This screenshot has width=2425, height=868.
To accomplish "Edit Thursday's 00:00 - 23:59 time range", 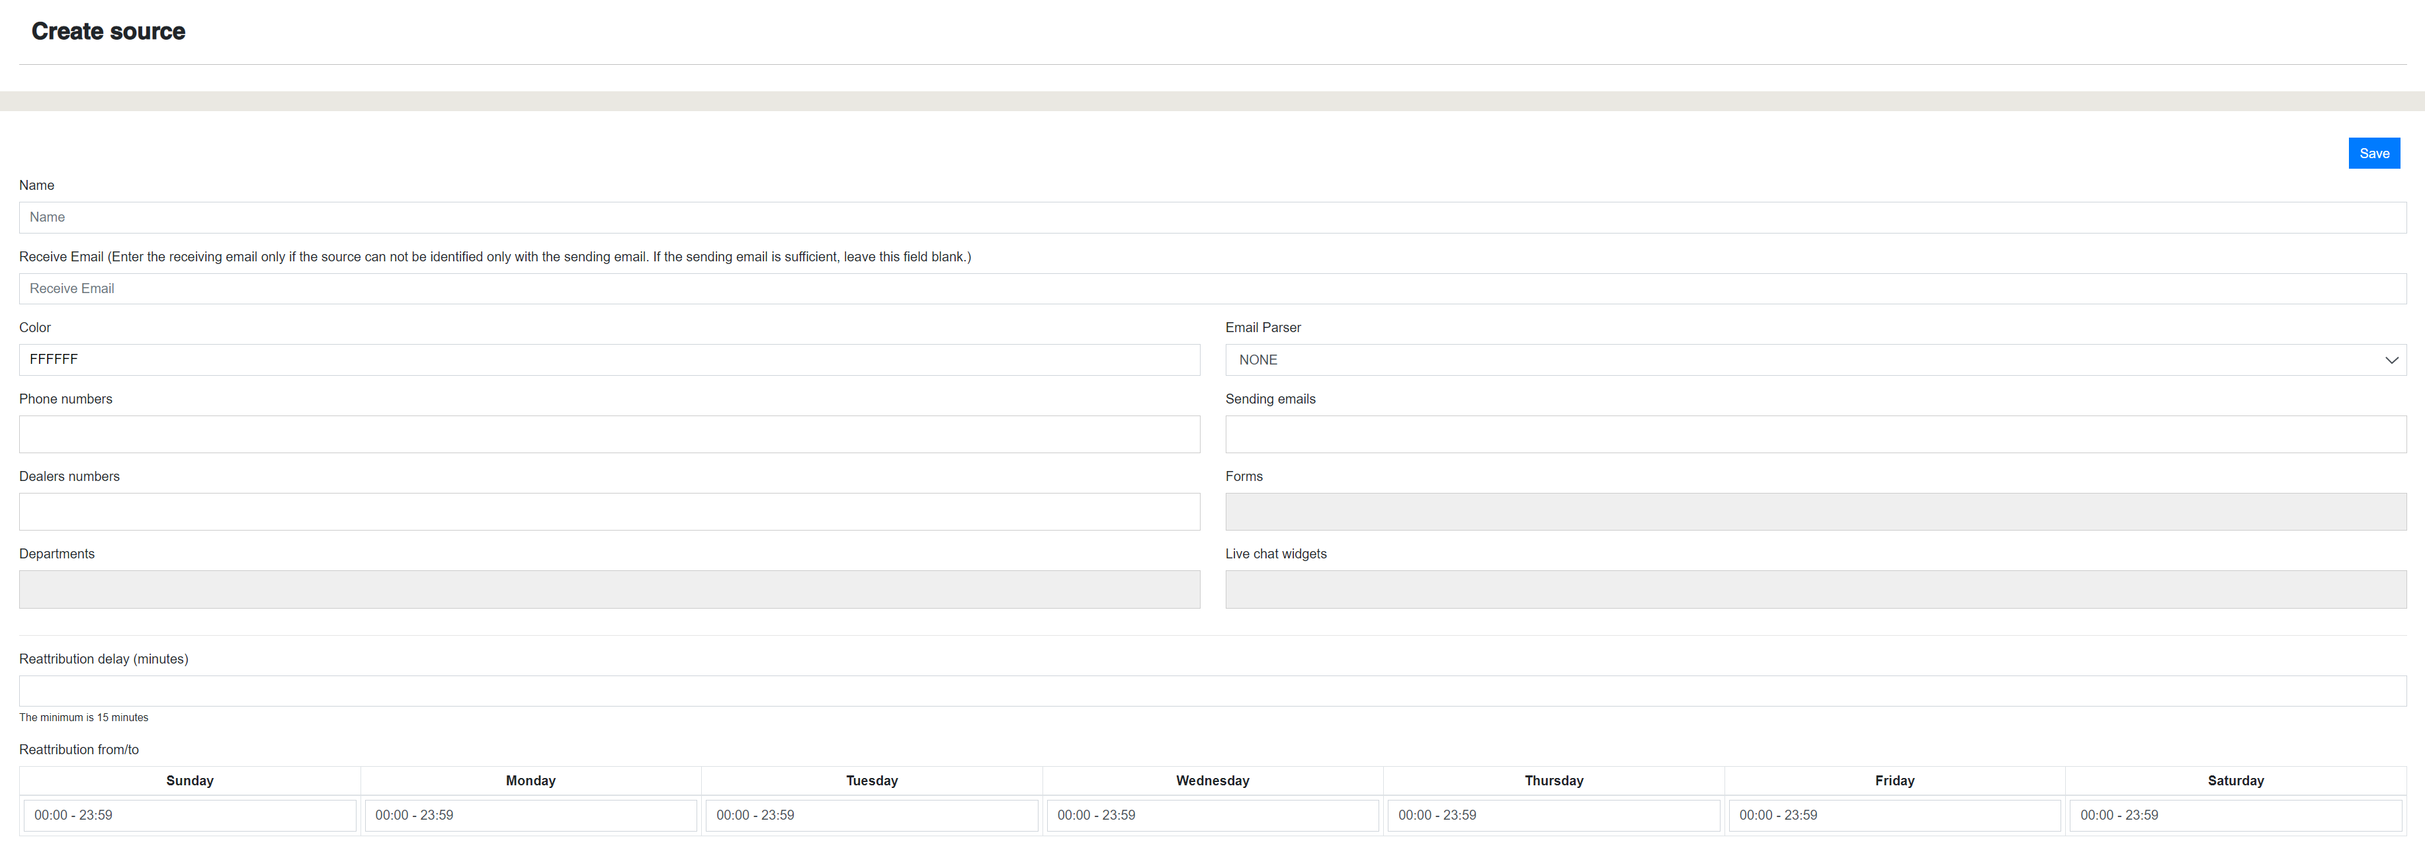I will pos(1553,815).
